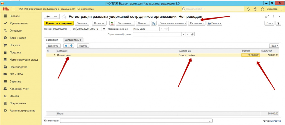Add this document to favorites star
Screen dimensions: 285x125
(64, 17)
